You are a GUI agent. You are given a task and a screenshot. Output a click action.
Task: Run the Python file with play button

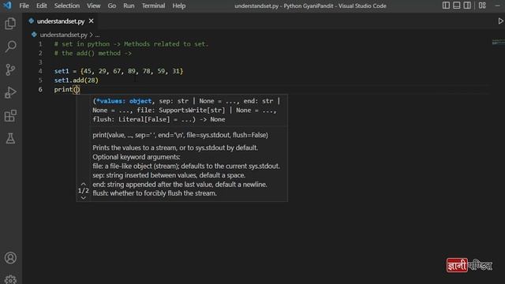[x=500, y=21]
